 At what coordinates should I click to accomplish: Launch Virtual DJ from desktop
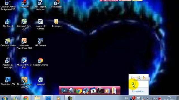[x=24, y=4]
